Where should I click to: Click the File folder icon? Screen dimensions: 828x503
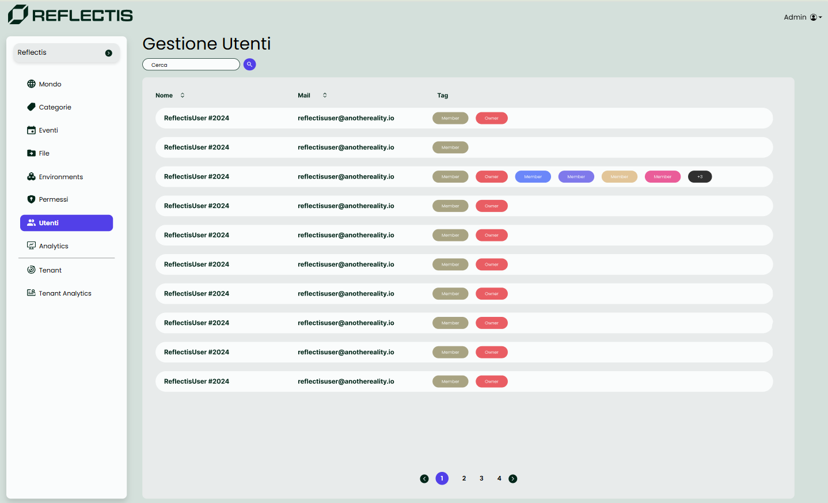tap(32, 153)
